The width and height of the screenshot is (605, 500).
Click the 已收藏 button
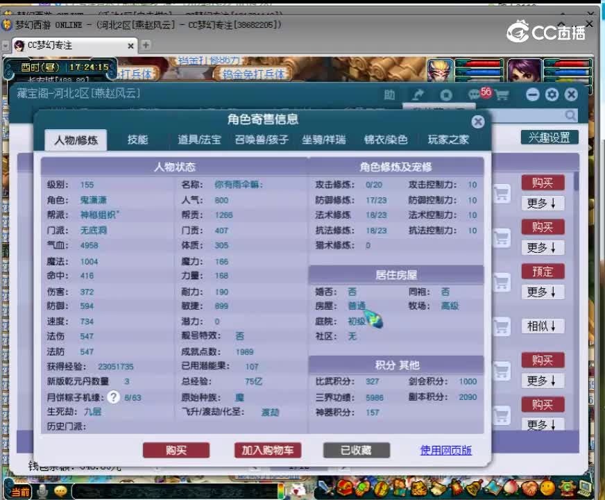[357, 450]
